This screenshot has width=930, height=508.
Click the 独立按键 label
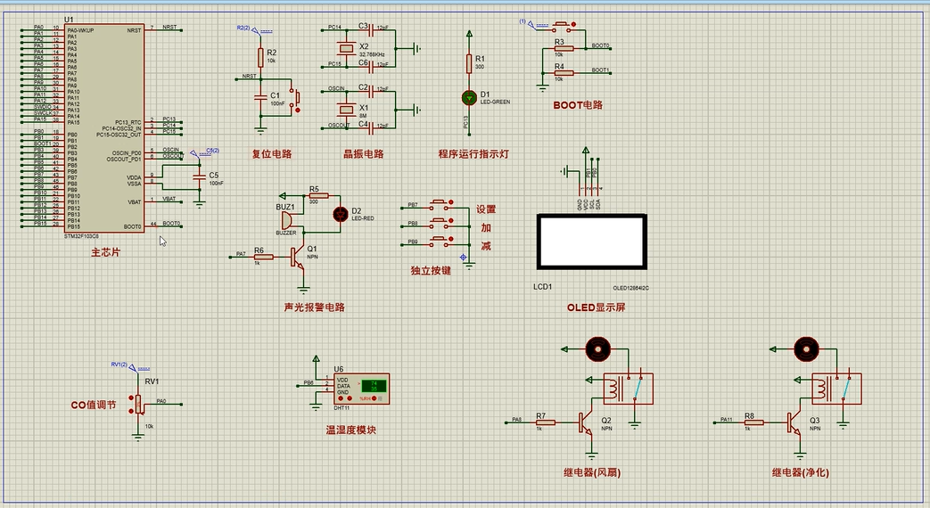pos(432,270)
